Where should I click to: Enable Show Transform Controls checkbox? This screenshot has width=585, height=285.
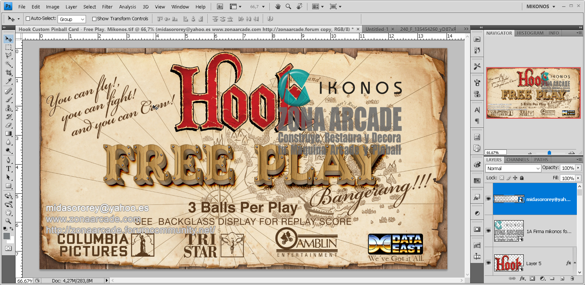94,19
